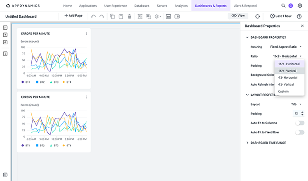Open the Alert & Respond tab
The width and height of the screenshot is (308, 181).
pyautogui.click(x=245, y=6)
